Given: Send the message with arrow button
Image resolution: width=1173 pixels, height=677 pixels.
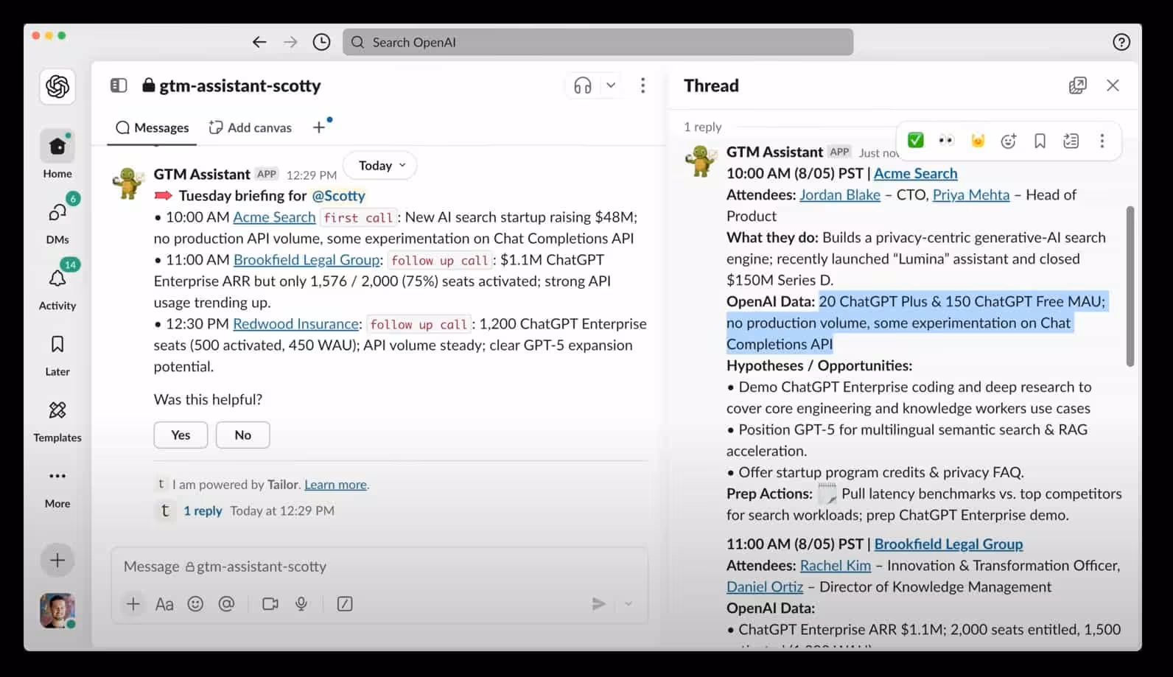Looking at the screenshot, I should tap(598, 604).
